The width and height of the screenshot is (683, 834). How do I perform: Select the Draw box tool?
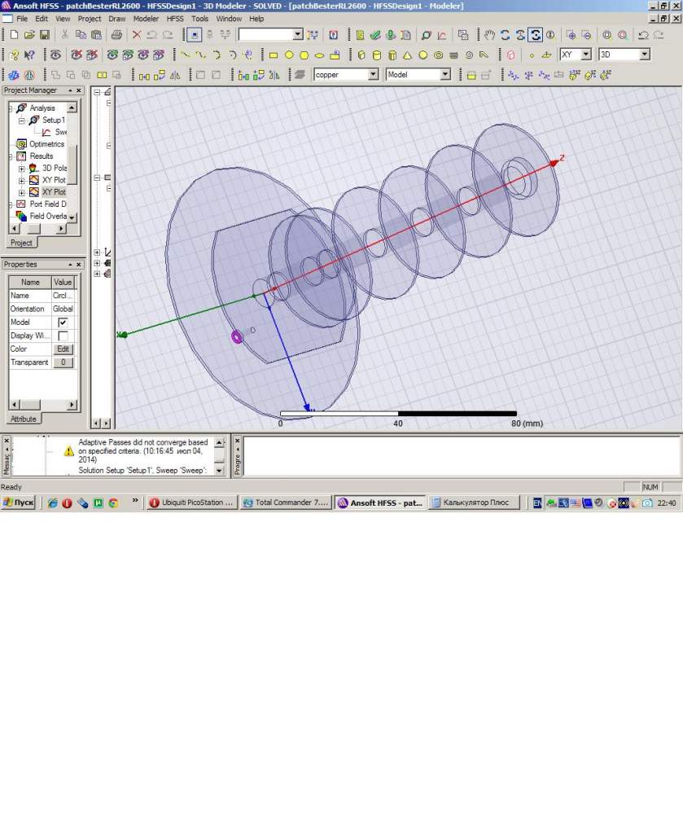click(361, 55)
